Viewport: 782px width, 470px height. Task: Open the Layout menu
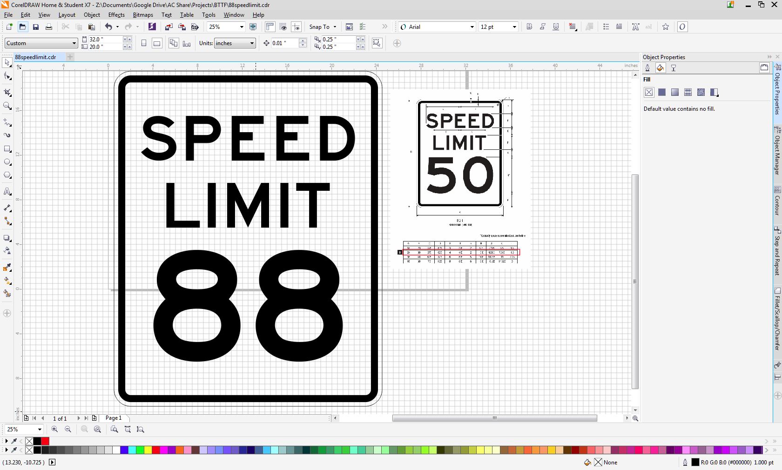[67, 15]
